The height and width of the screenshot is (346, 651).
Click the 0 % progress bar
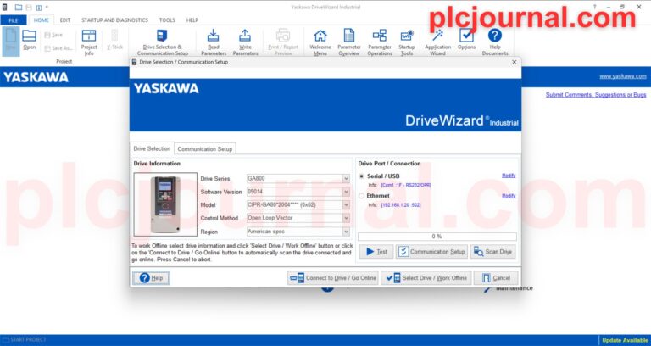(437, 237)
